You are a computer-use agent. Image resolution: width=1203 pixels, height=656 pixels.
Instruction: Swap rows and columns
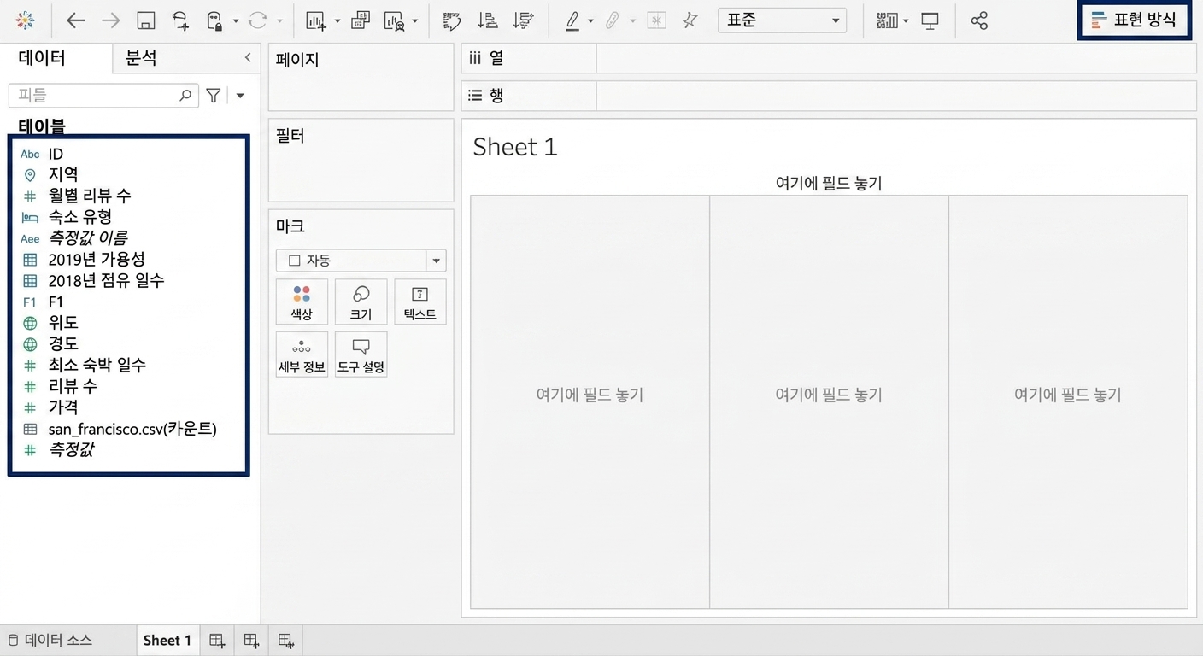coord(451,20)
